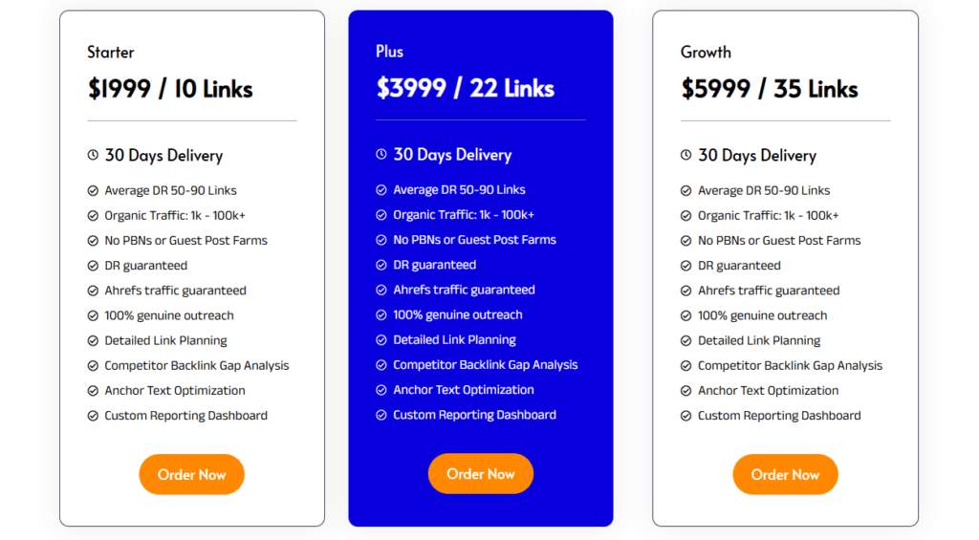This screenshot has width=979, height=540.
Task: Click the clock icon in the Starter plan
Action: click(93, 155)
